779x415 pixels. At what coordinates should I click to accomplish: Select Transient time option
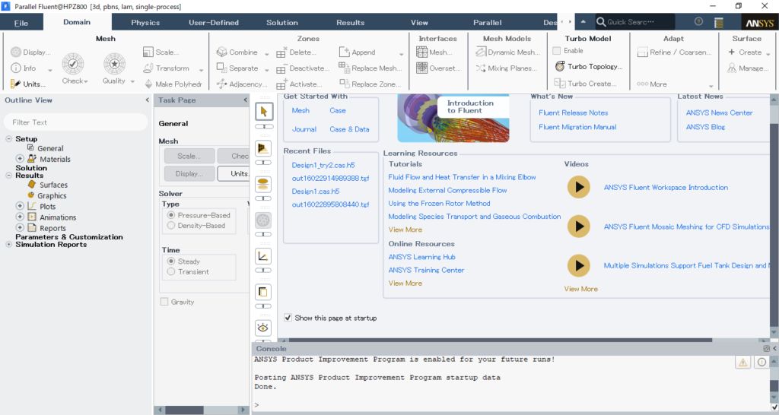[171, 271]
